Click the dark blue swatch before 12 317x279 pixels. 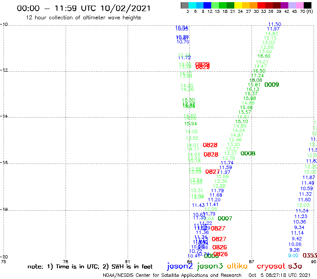[207, 5]
